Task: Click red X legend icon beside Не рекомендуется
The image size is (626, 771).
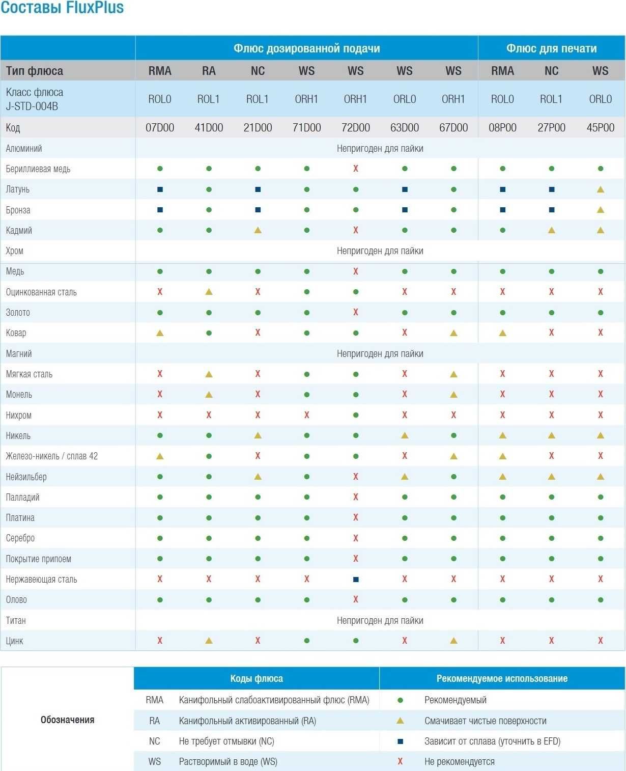Action: [x=400, y=761]
